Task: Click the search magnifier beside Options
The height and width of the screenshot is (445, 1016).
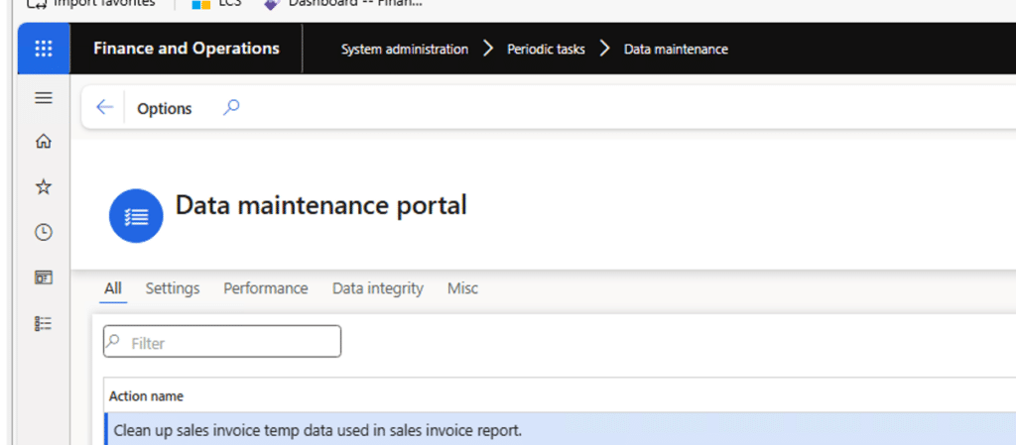Action: 231,107
